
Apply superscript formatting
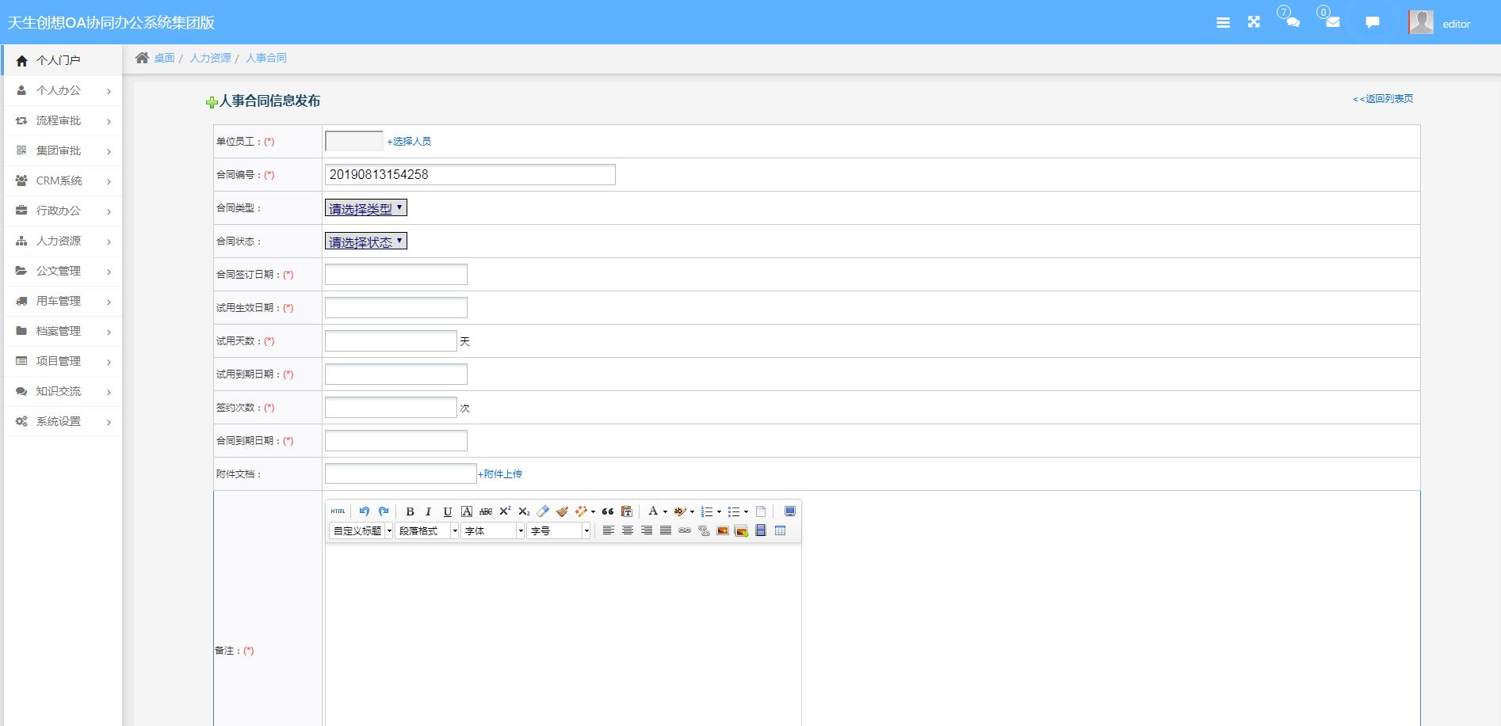point(505,511)
